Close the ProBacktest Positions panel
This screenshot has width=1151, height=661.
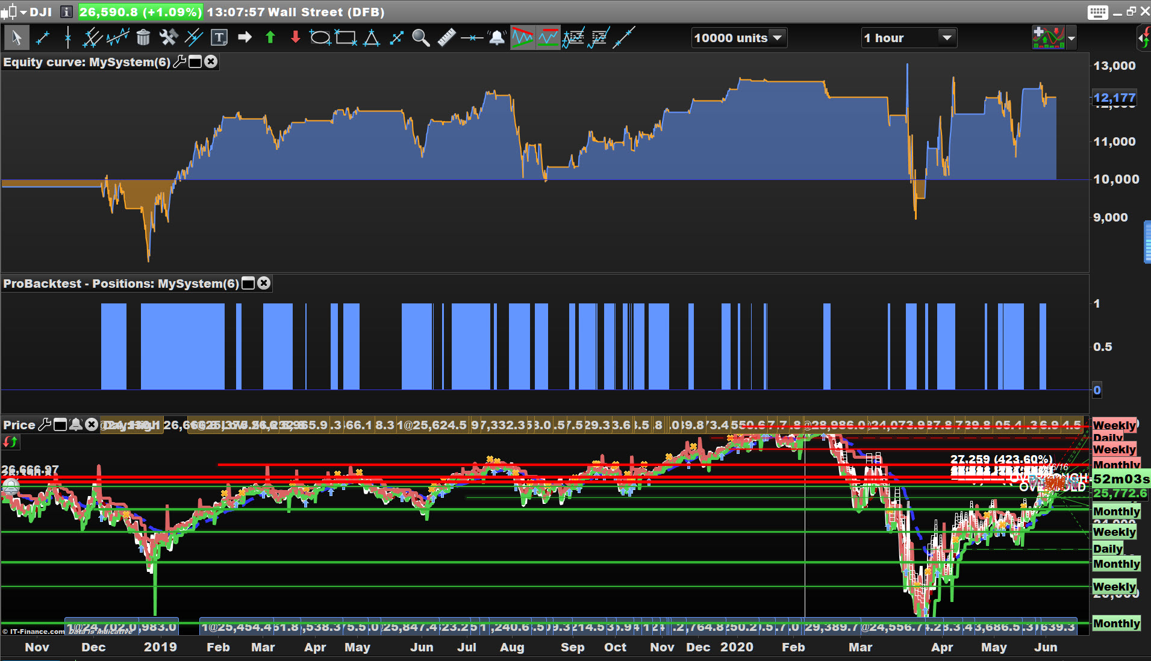(264, 284)
